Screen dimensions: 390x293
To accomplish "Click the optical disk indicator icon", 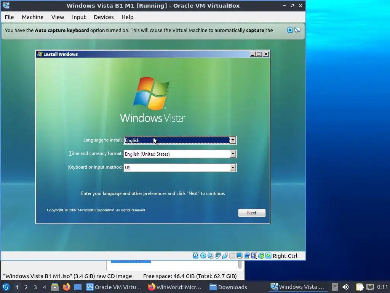I will (203, 256).
